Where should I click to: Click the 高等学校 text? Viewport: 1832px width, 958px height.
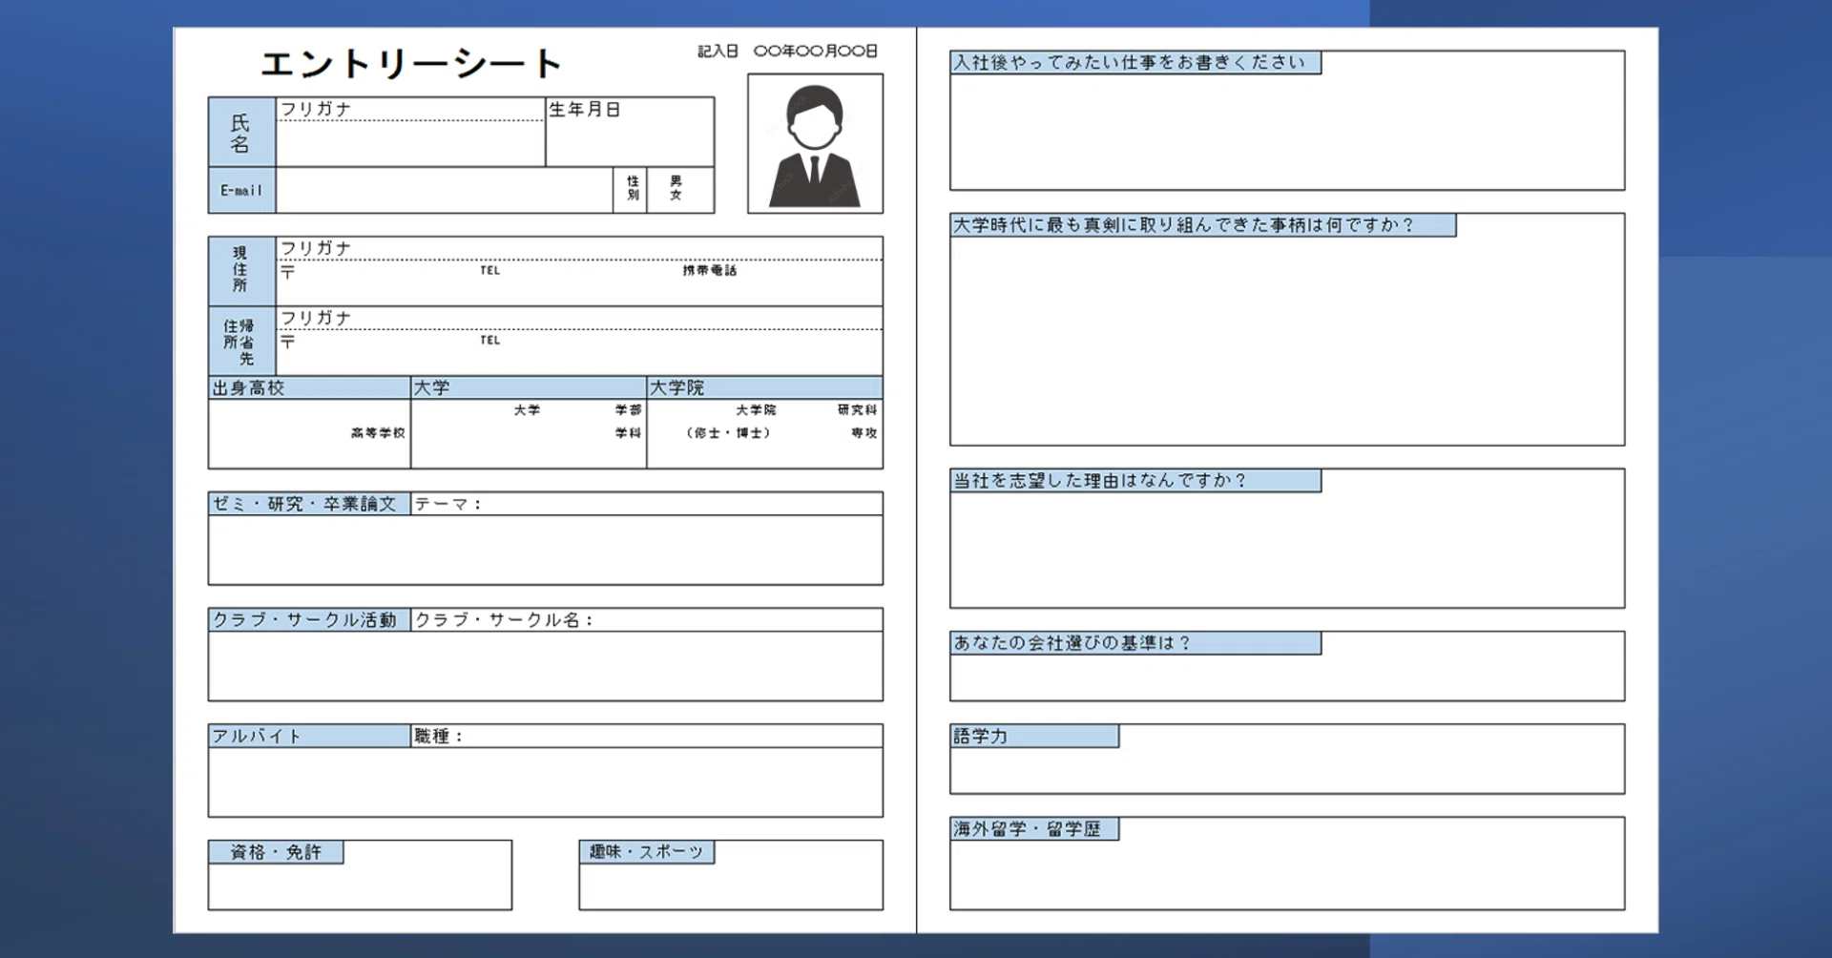pyautogui.click(x=378, y=433)
